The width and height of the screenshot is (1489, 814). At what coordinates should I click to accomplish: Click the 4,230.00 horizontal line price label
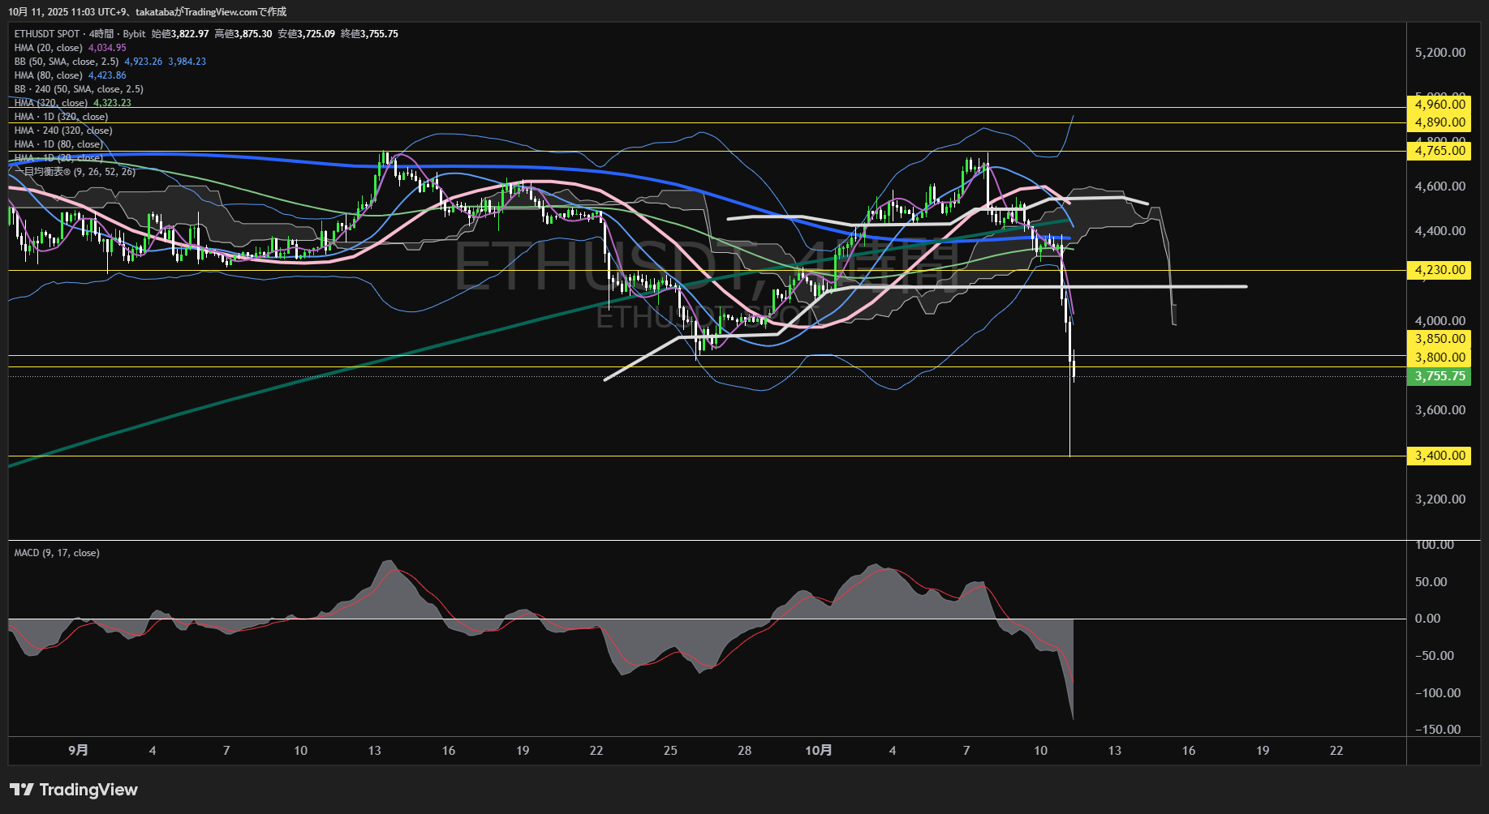pos(1440,270)
